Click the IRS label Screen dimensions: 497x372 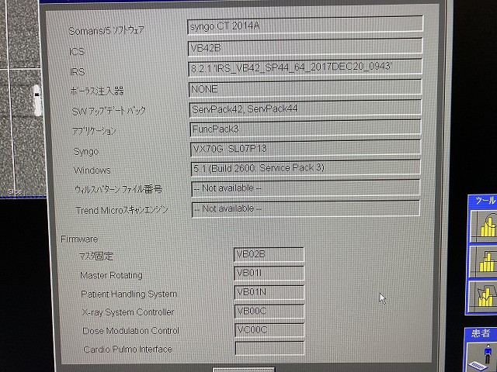78,72
